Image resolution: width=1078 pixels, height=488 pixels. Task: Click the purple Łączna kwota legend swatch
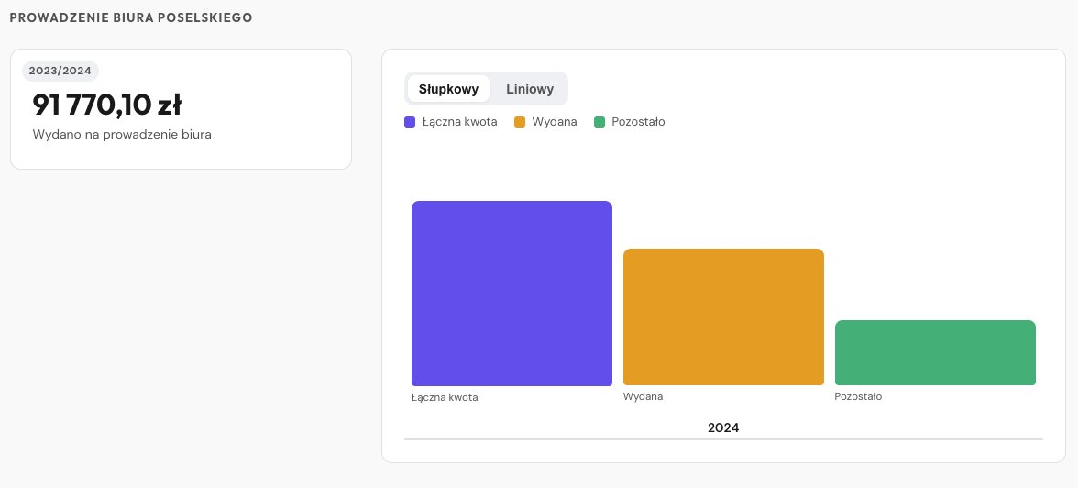click(410, 122)
